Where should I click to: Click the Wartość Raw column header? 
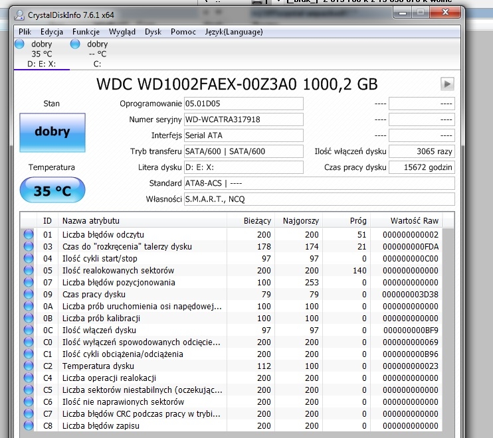(407, 221)
